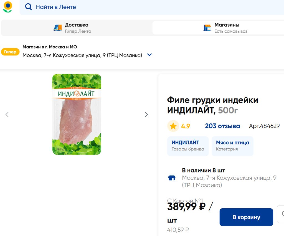The width and height of the screenshot is (284, 236).
Task: Click the storefront icon beside Магазины
Action: point(207,28)
